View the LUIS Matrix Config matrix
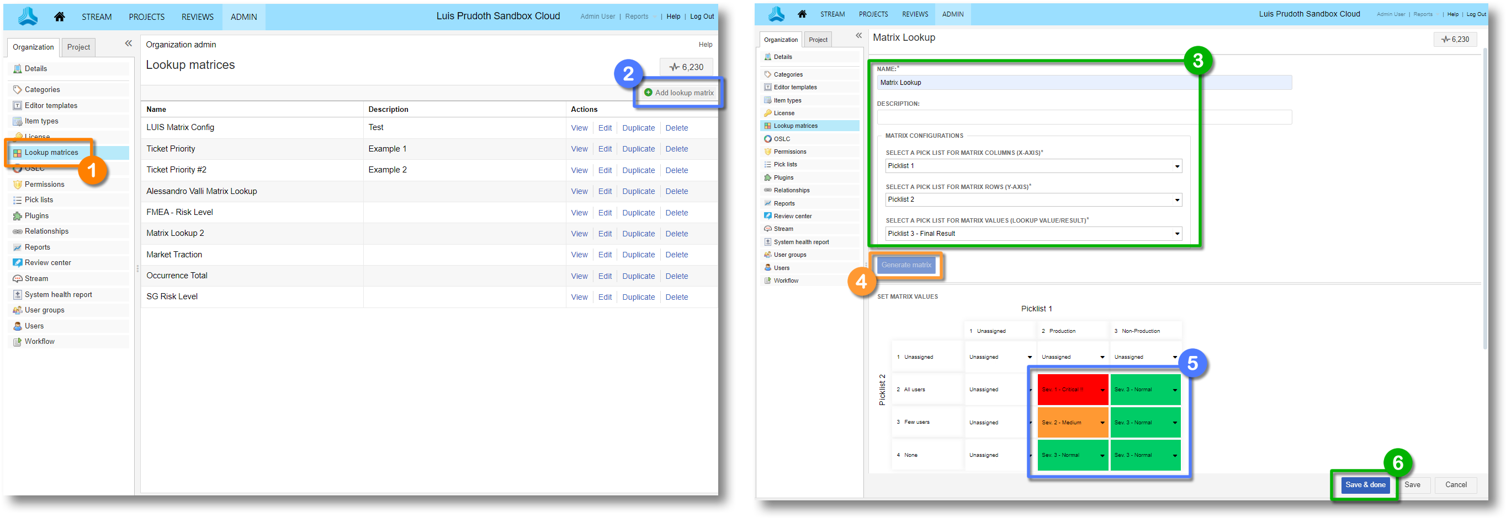This screenshot has width=1506, height=518. (x=579, y=128)
